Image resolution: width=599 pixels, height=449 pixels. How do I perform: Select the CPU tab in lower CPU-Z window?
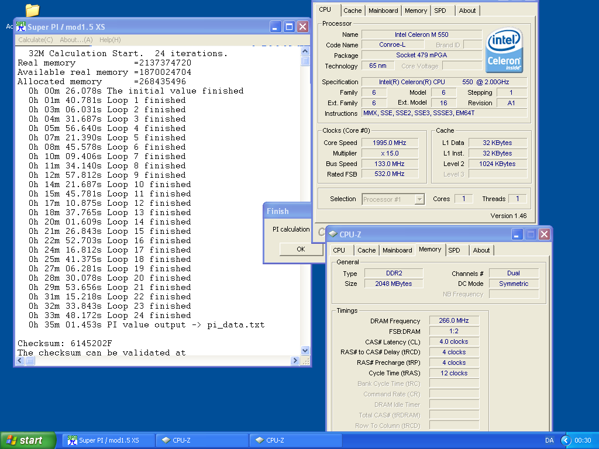tap(339, 250)
